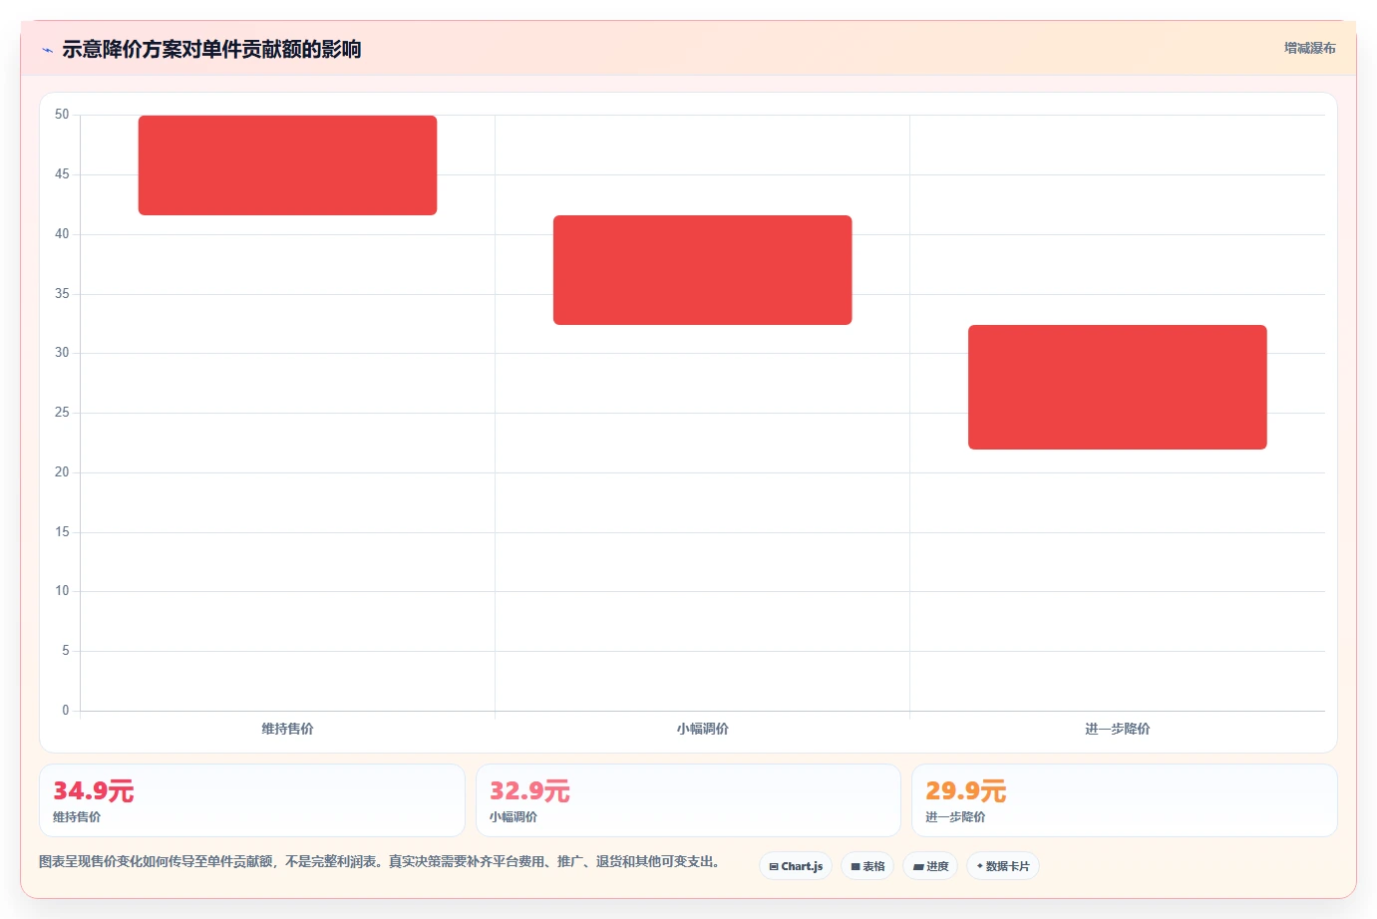Click the red bar for 维持售价
1377x919 pixels.
tap(287, 165)
